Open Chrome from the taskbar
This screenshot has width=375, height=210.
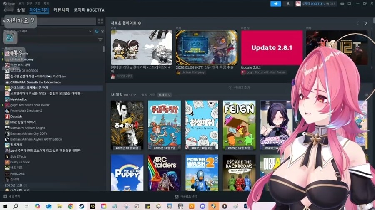(x=70, y=206)
